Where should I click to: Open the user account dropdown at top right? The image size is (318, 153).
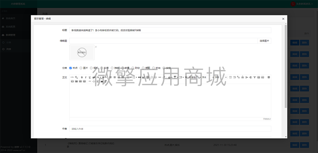tap(302, 4)
